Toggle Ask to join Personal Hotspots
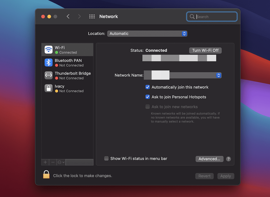The width and height of the screenshot is (270, 197). click(148, 97)
